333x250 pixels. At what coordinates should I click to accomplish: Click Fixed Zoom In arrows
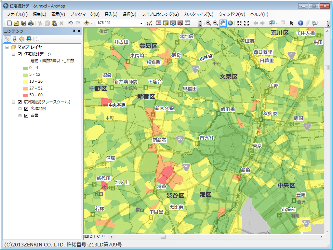coord(239,23)
